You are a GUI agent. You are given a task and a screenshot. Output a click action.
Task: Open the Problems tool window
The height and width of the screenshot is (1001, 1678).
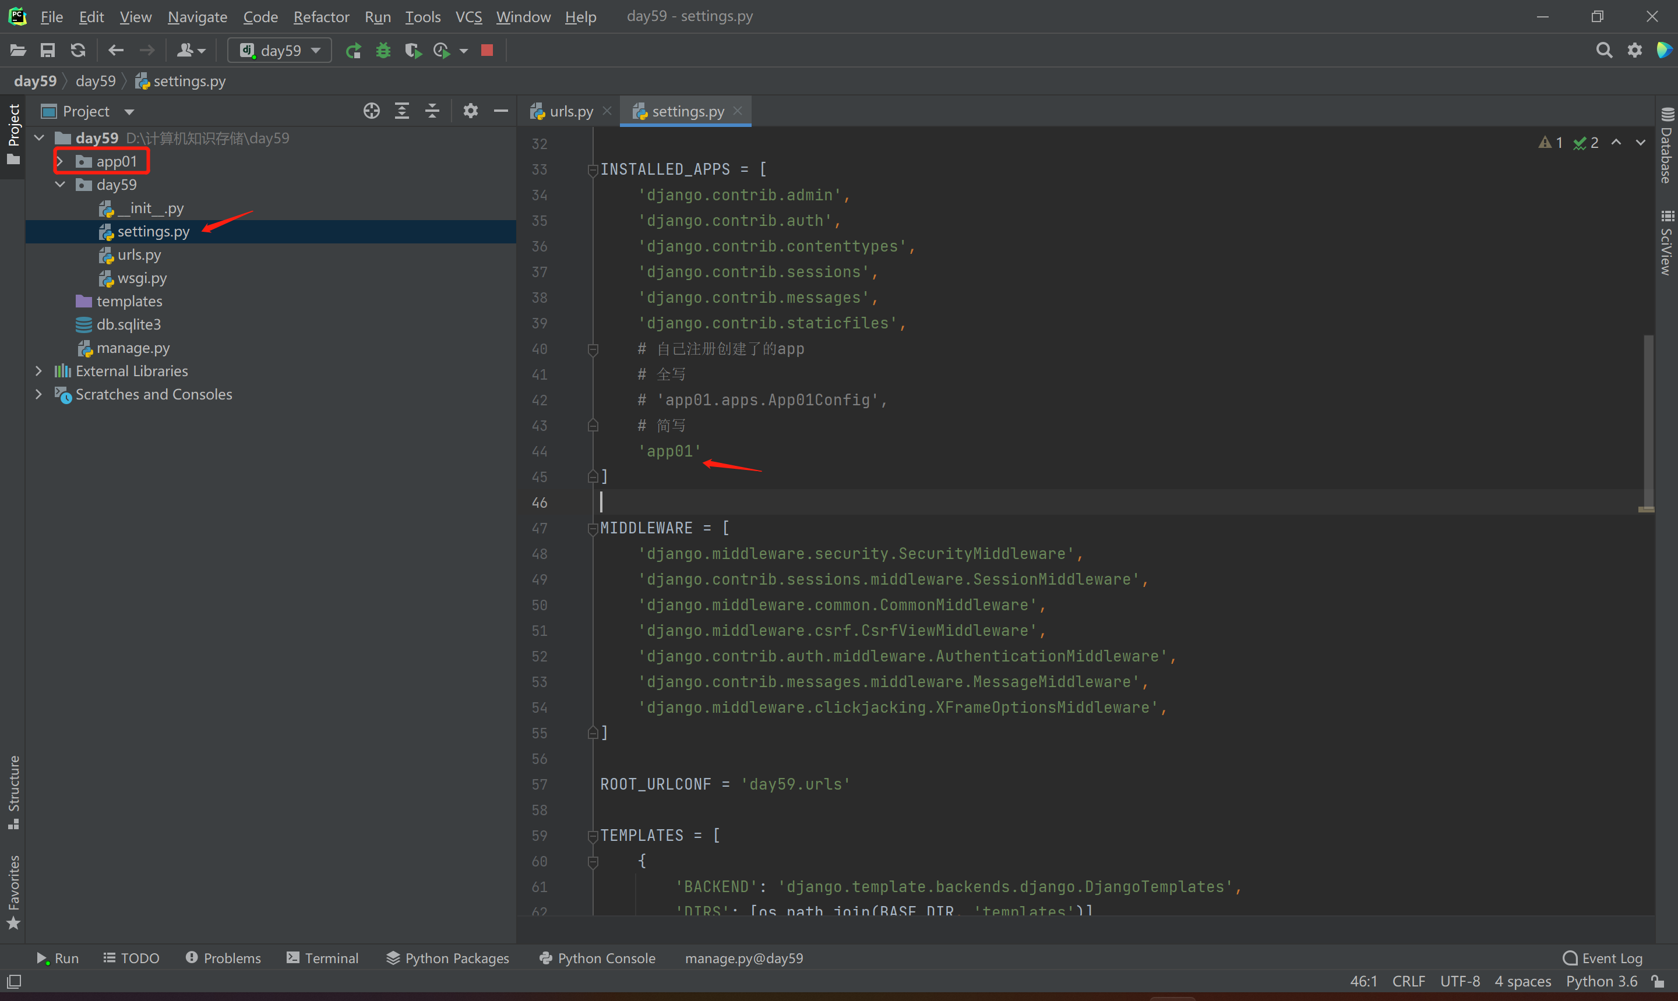(223, 958)
